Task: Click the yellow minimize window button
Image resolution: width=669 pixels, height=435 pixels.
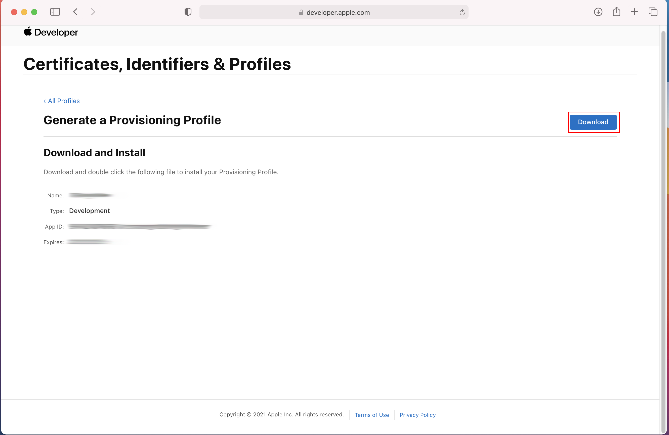Action: pyautogui.click(x=24, y=12)
